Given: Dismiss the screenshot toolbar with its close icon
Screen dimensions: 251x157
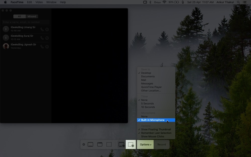Looking at the screenshot, I should (x=84, y=144).
